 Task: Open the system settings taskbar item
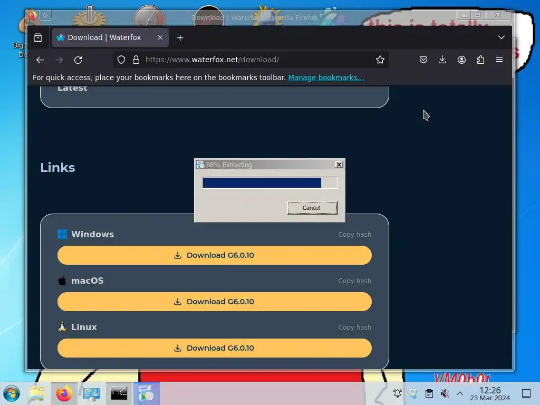coord(92,393)
